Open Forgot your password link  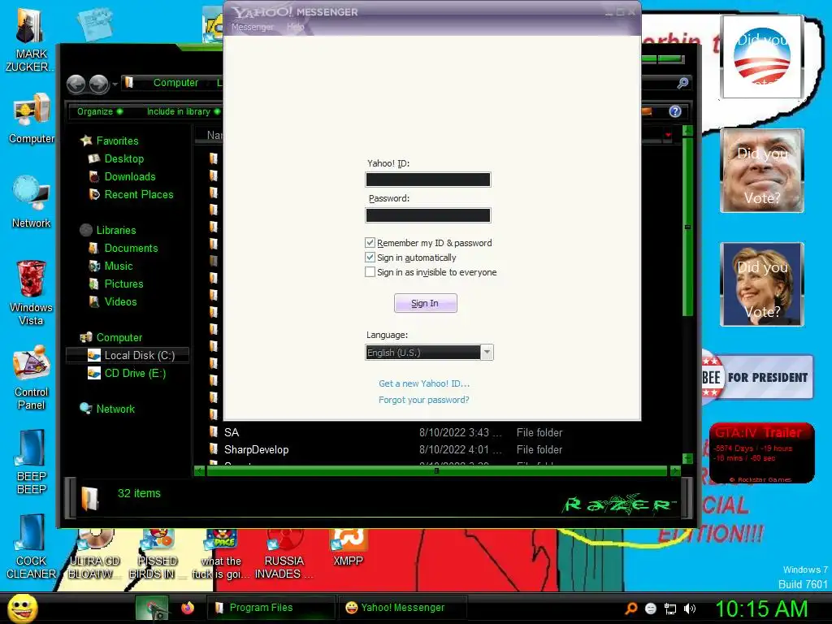424,400
